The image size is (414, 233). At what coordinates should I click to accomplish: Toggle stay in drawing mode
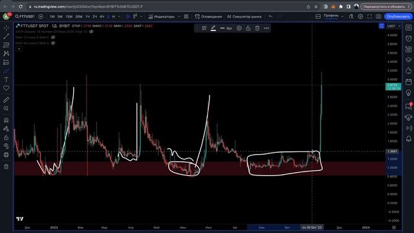[6, 129]
